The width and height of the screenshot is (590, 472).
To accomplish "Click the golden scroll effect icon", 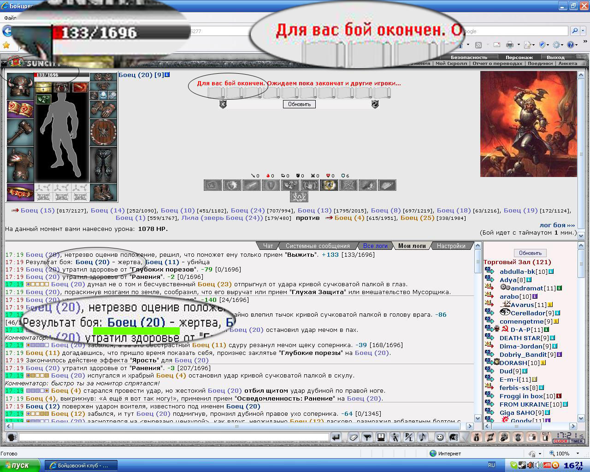I will tap(43, 87).
